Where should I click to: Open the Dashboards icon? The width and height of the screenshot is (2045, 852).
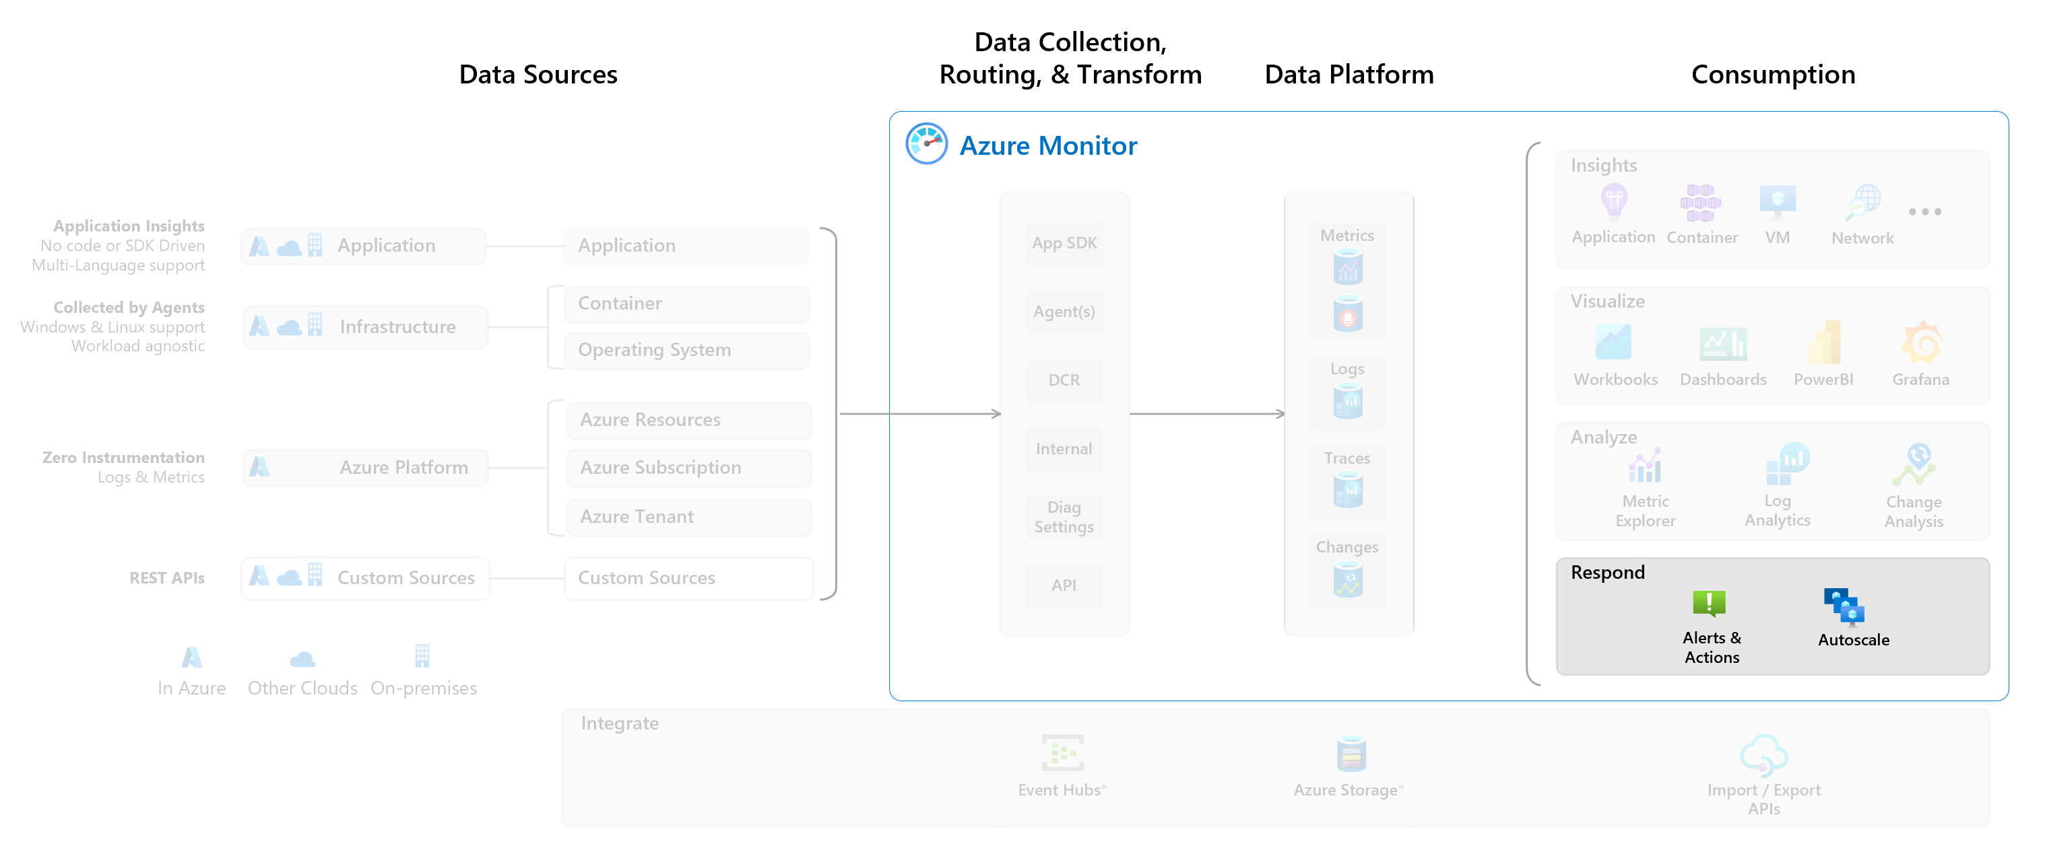[x=1723, y=343]
